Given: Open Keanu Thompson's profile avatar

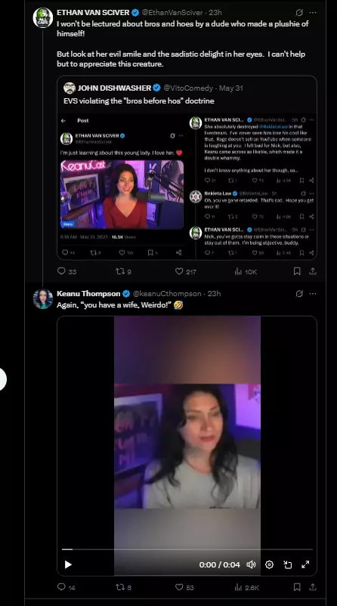Looking at the screenshot, I should (43, 298).
